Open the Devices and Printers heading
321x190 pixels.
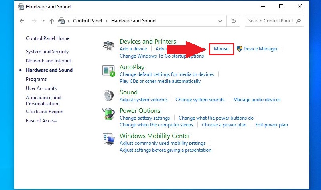click(x=148, y=42)
